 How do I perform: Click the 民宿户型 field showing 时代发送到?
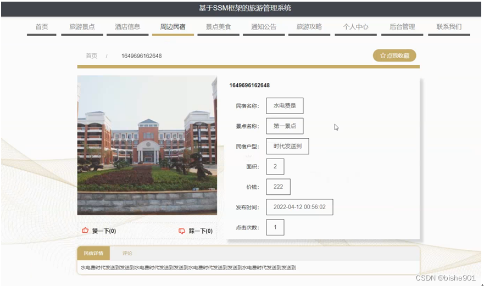[x=287, y=146]
